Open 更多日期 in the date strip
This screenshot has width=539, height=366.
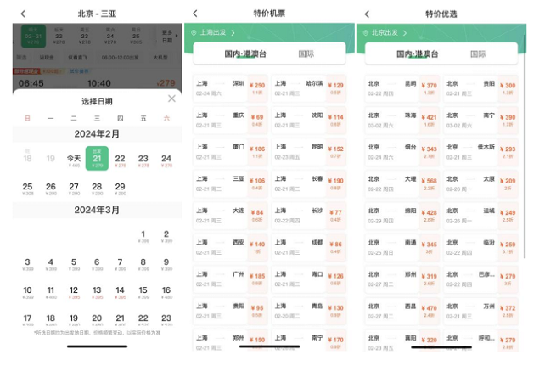[166, 37]
